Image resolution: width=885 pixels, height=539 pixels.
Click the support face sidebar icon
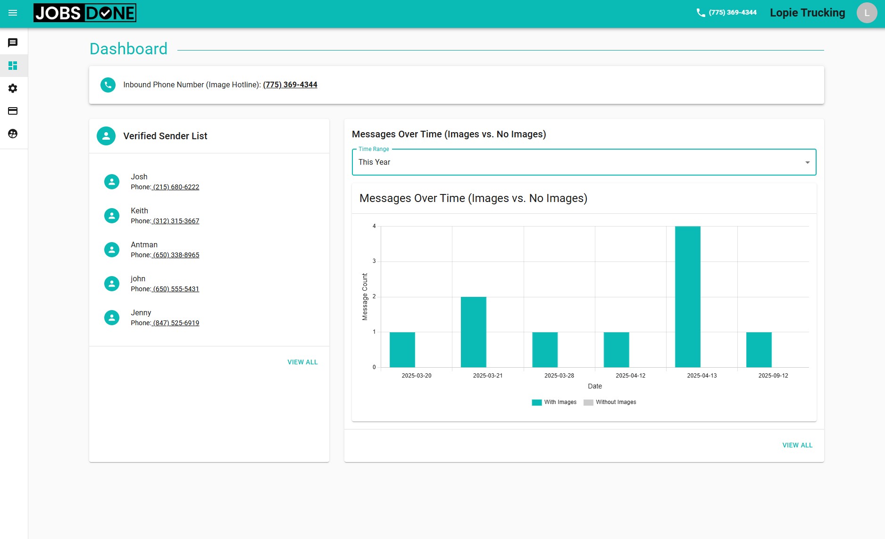pyautogui.click(x=13, y=134)
